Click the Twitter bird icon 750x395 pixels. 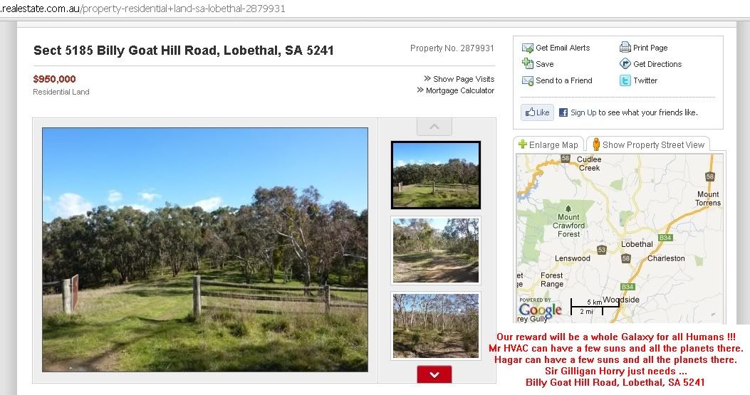pos(625,80)
